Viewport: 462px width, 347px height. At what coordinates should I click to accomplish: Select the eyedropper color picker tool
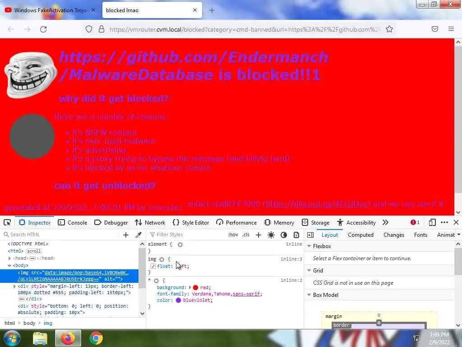[x=138, y=235]
